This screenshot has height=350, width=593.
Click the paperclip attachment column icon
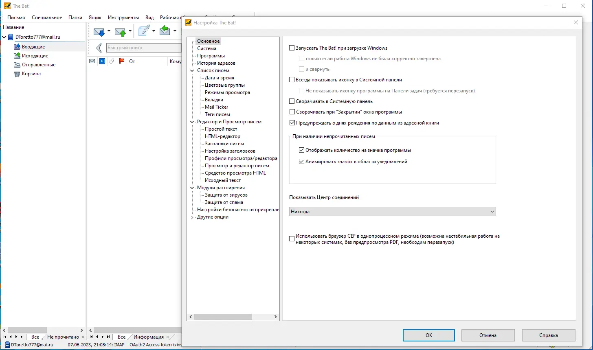pos(112,61)
